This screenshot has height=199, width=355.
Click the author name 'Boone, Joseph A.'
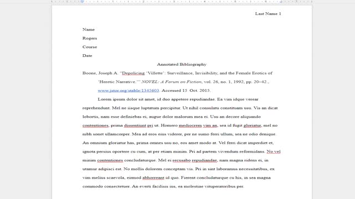tap(100, 73)
